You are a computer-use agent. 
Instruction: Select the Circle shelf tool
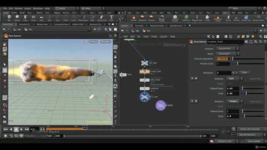click(65, 18)
